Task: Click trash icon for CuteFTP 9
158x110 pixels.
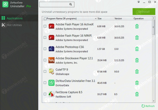Action: [x=137, y=72]
